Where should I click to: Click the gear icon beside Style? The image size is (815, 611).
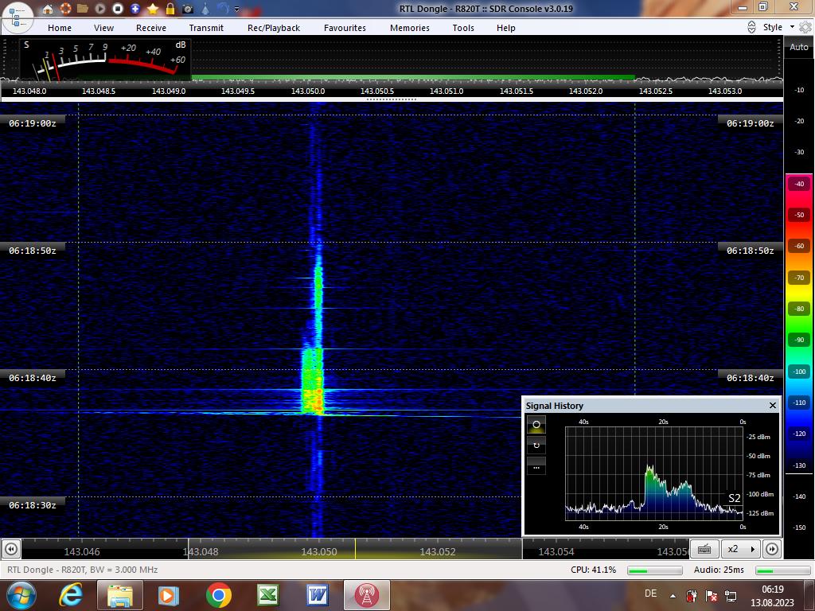805,27
